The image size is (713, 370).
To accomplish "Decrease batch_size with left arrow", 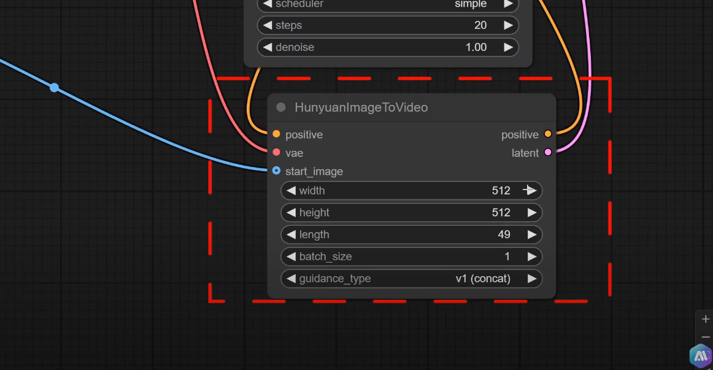I will tap(291, 256).
